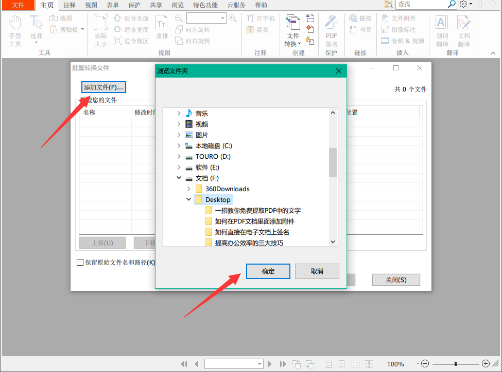This screenshot has width=502, height=372.
Task: Switch to the 视图 ribbon tab
Action: click(91, 5)
